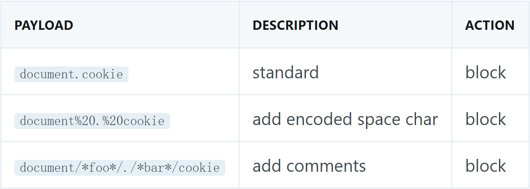The height and width of the screenshot is (189, 530).
Task: Click the document/*foo*/./*bar*/cookie payload code
Action: (119, 168)
